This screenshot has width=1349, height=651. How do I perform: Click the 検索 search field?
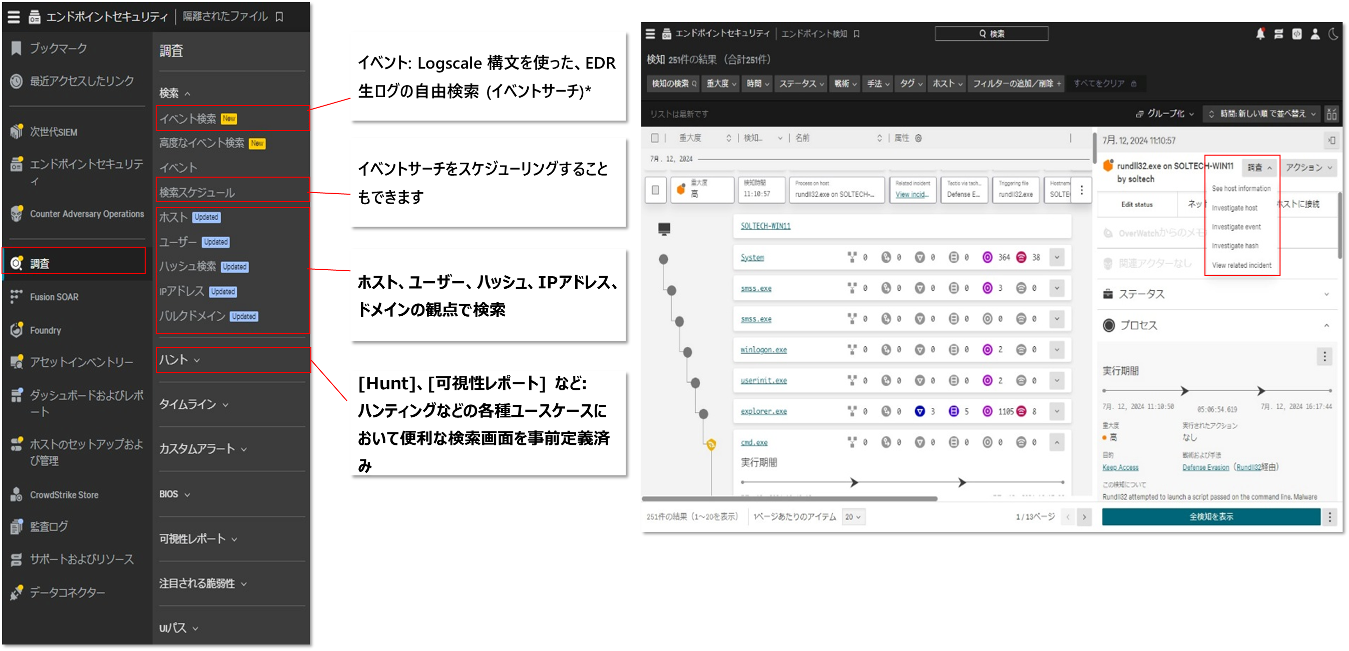tap(991, 34)
